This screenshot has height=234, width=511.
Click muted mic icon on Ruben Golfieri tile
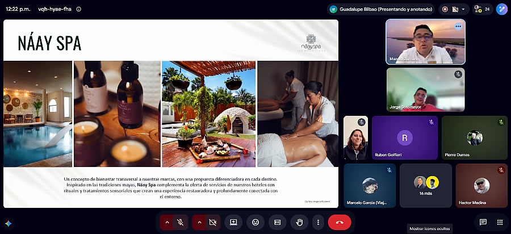coord(431,122)
